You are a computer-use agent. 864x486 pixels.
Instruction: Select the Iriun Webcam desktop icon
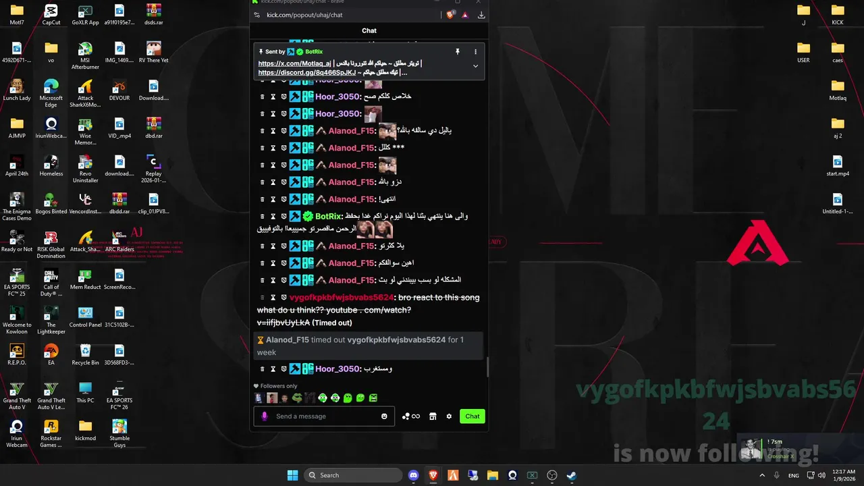[x=17, y=433]
